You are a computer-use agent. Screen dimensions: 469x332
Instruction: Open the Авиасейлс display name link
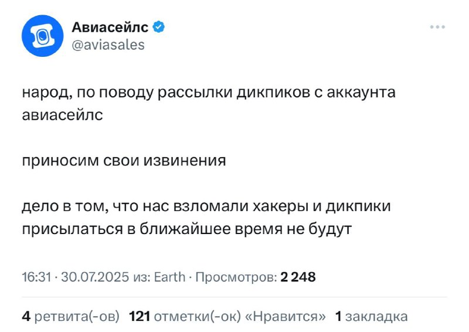tap(110, 27)
